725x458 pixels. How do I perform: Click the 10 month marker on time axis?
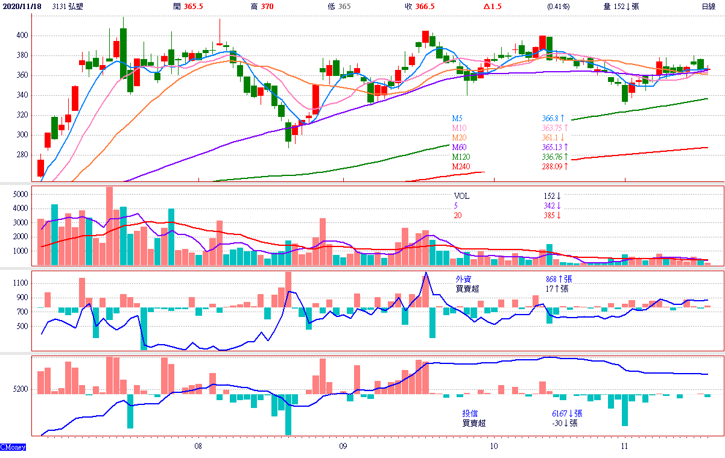(x=494, y=446)
